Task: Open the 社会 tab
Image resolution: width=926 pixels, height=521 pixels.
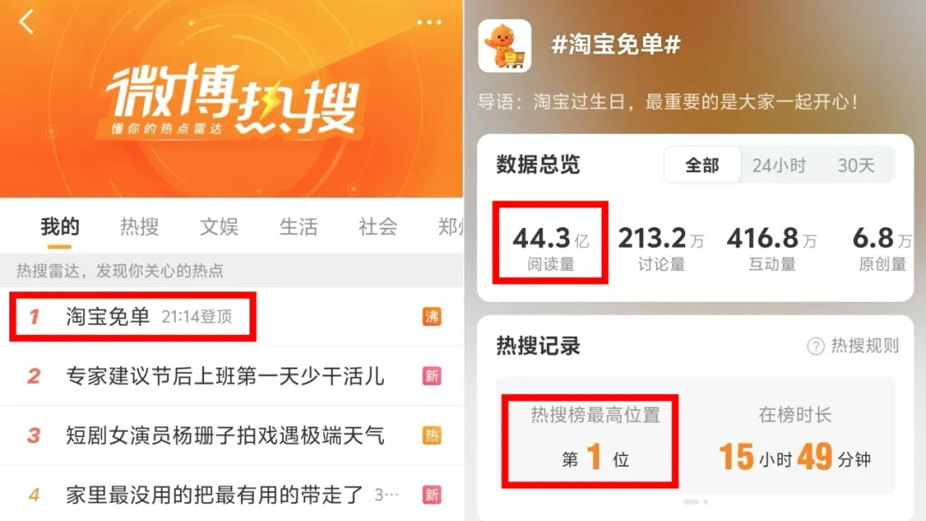Action: (378, 226)
